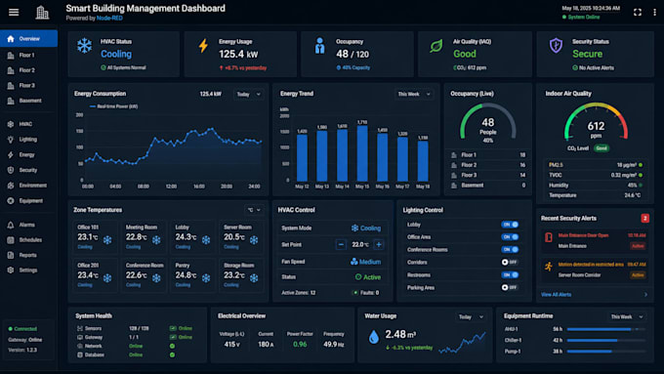Click the Environment icon in sidebar
The height and width of the screenshot is (374, 664).
pyautogui.click(x=11, y=186)
